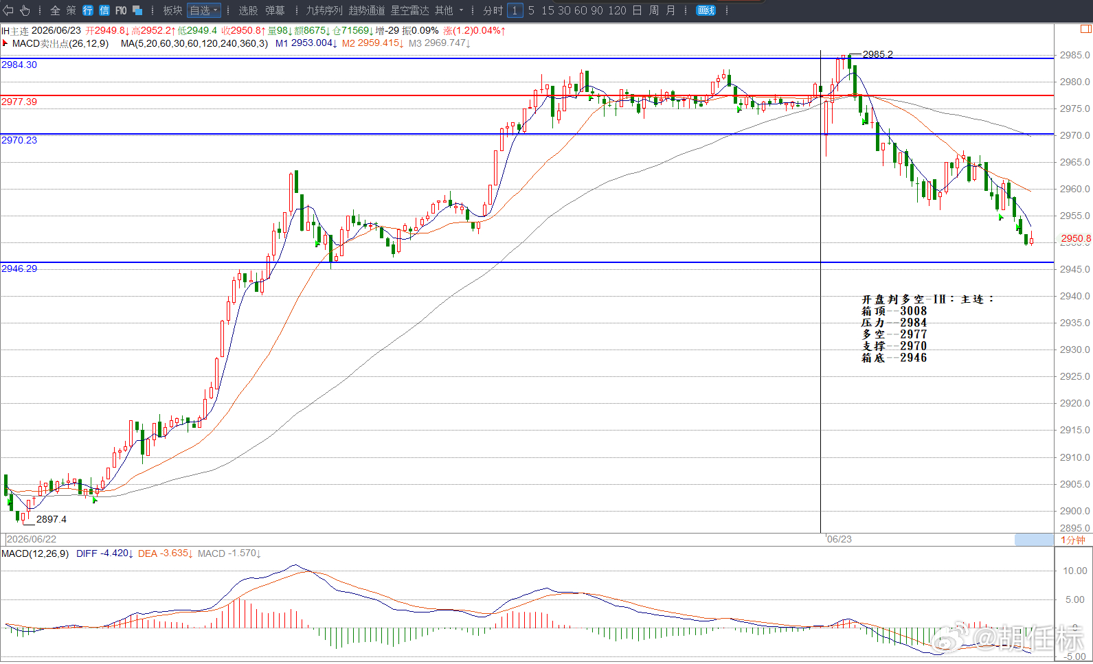Open the 信 info icon
1093x664 pixels.
click(x=104, y=10)
